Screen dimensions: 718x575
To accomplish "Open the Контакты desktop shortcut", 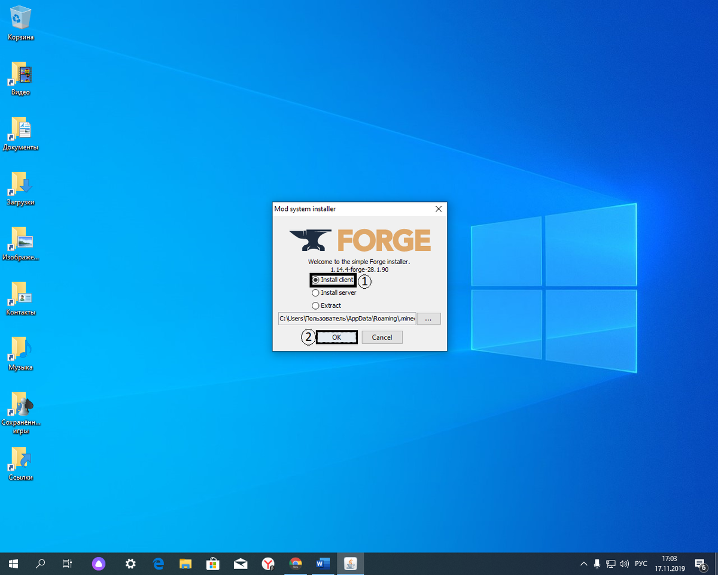I will pos(20,298).
